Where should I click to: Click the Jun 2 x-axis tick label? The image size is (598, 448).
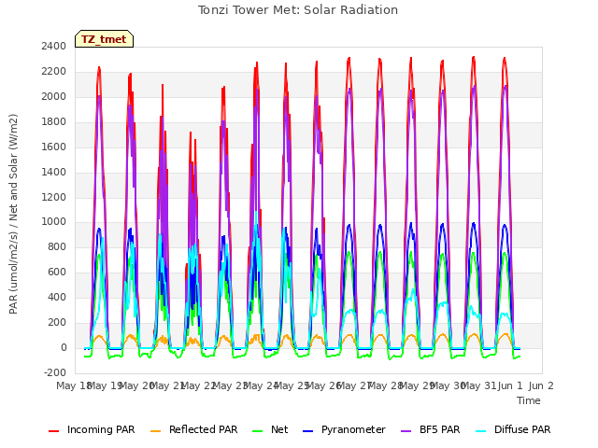click(x=541, y=385)
